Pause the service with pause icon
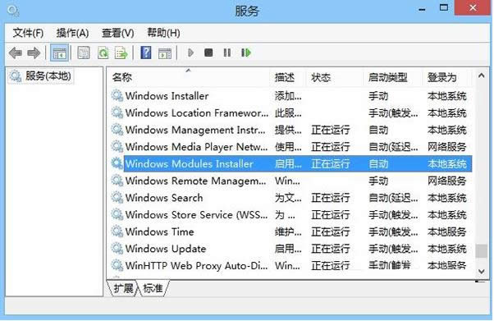494x321 pixels. (x=226, y=53)
